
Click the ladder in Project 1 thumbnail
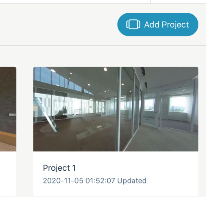click(47, 114)
